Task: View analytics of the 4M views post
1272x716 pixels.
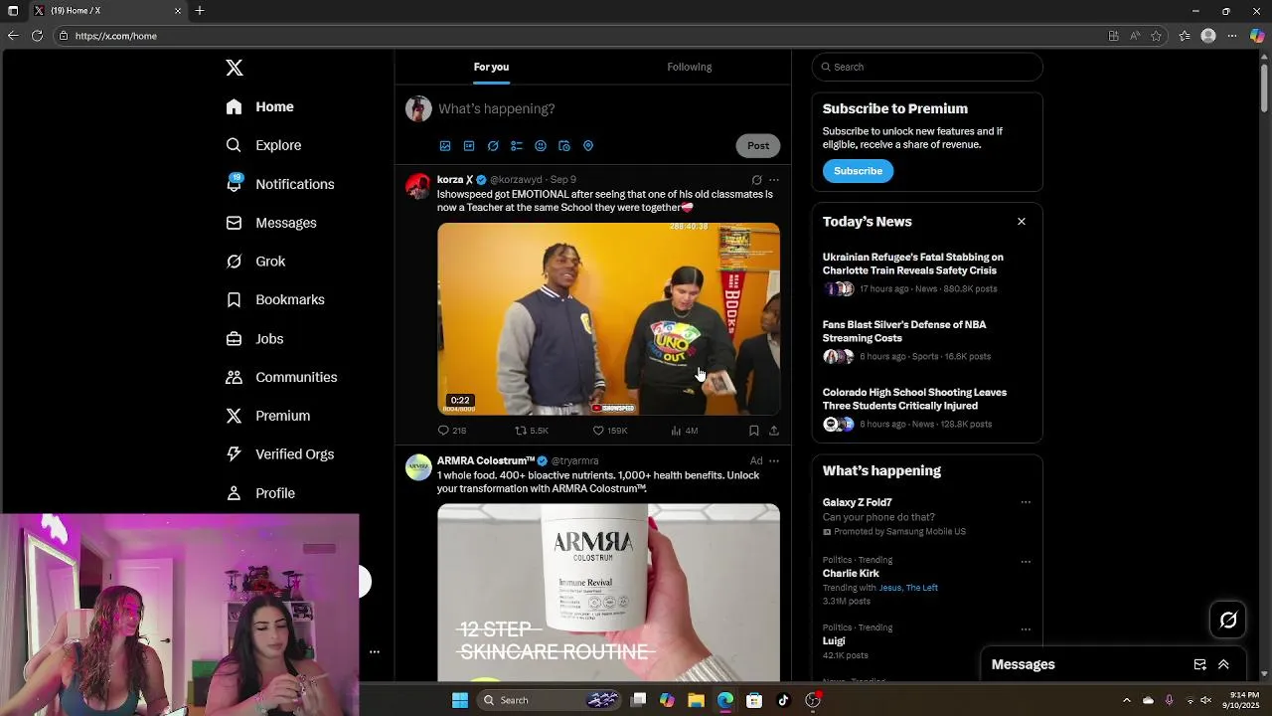Action: pos(685,431)
